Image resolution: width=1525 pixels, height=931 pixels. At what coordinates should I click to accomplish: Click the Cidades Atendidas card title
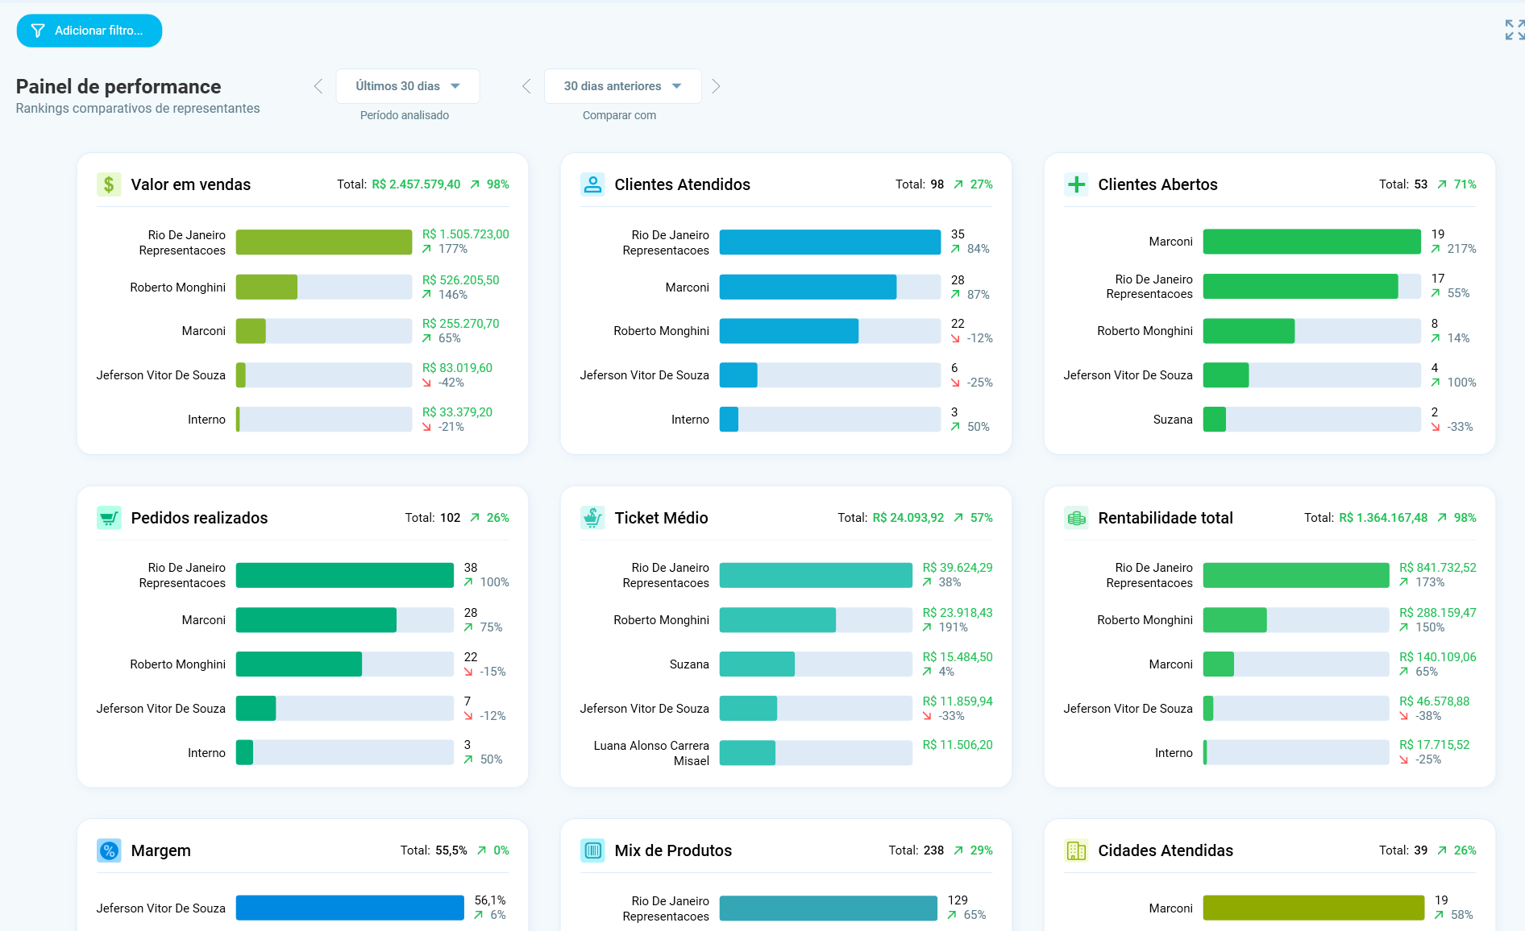tap(1166, 850)
